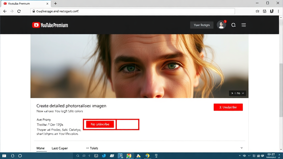Open the hamburger menu in YouTube header

click(x=243, y=25)
